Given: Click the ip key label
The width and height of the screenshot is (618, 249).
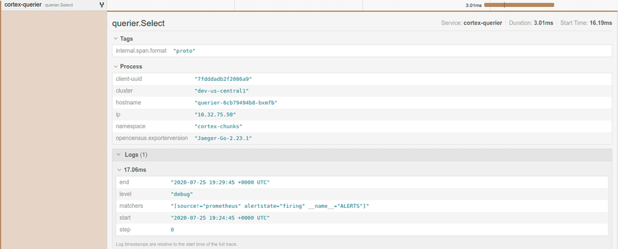Looking at the screenshot, I should pyautogui.click(x=118, y=115).
